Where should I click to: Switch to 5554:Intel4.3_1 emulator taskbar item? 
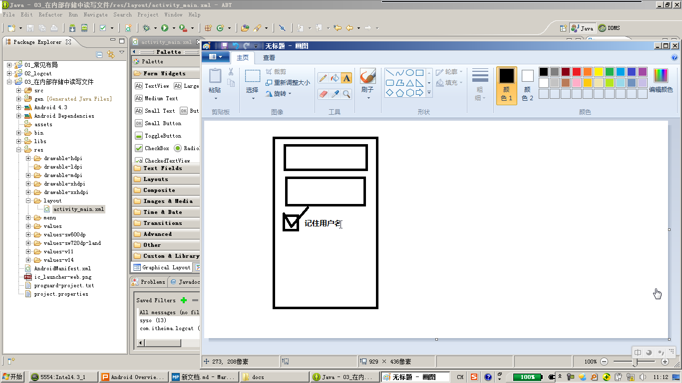coord(63,377)
